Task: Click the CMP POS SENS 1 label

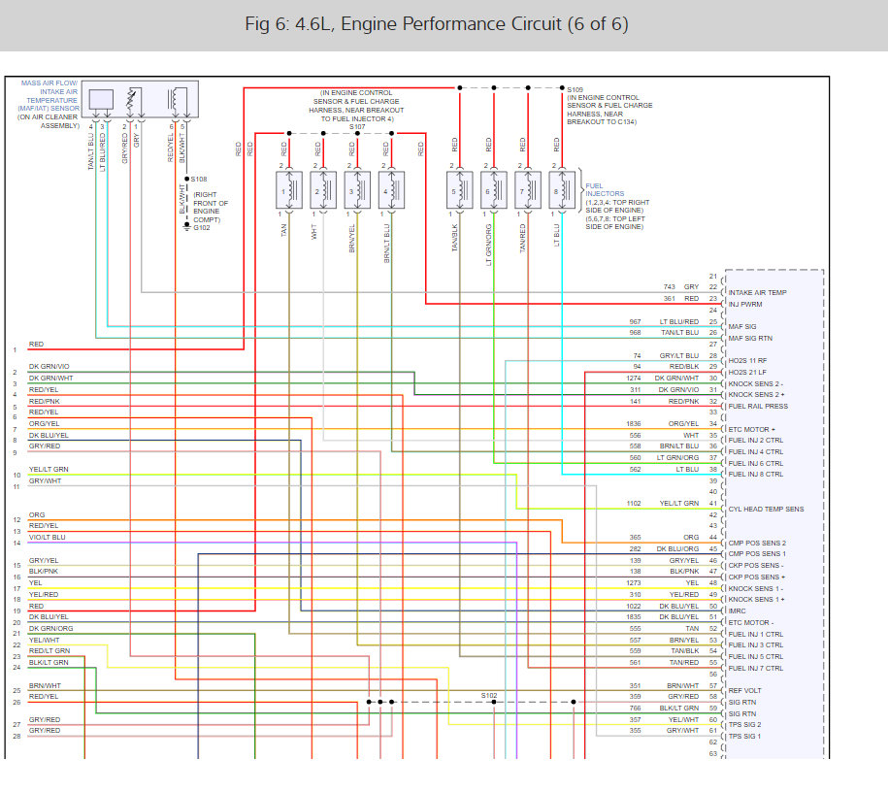Action: [757, 553]
